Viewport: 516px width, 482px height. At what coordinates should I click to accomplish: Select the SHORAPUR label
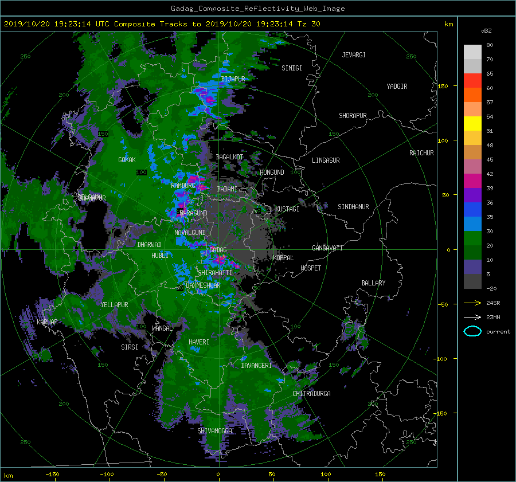353,116
